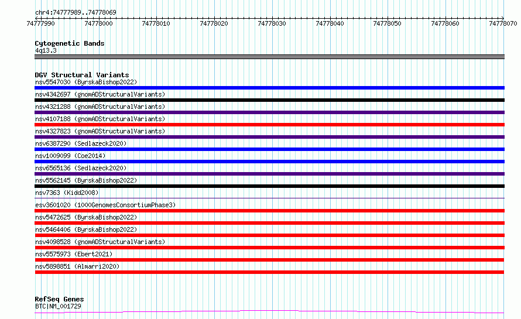Select the red bar under nsv4098528
521x319 pixels.
tap(269, 248)
